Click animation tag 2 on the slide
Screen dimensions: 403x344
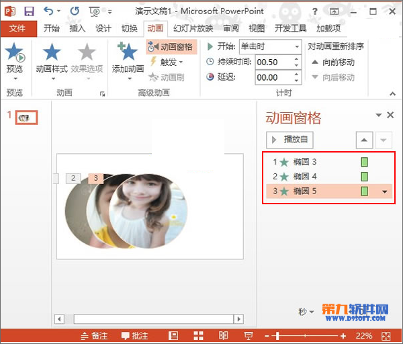coord(73,178)
